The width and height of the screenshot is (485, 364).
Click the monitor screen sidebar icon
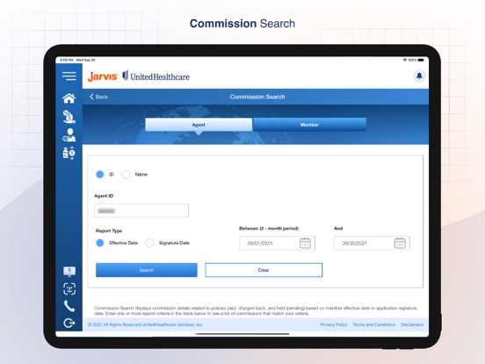69,271
